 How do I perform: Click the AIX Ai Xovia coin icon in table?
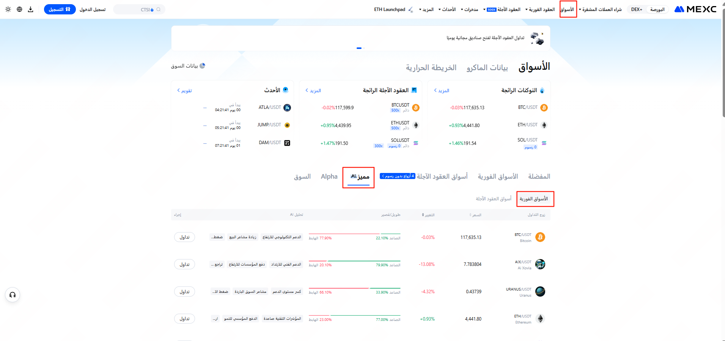click(540, 264)
